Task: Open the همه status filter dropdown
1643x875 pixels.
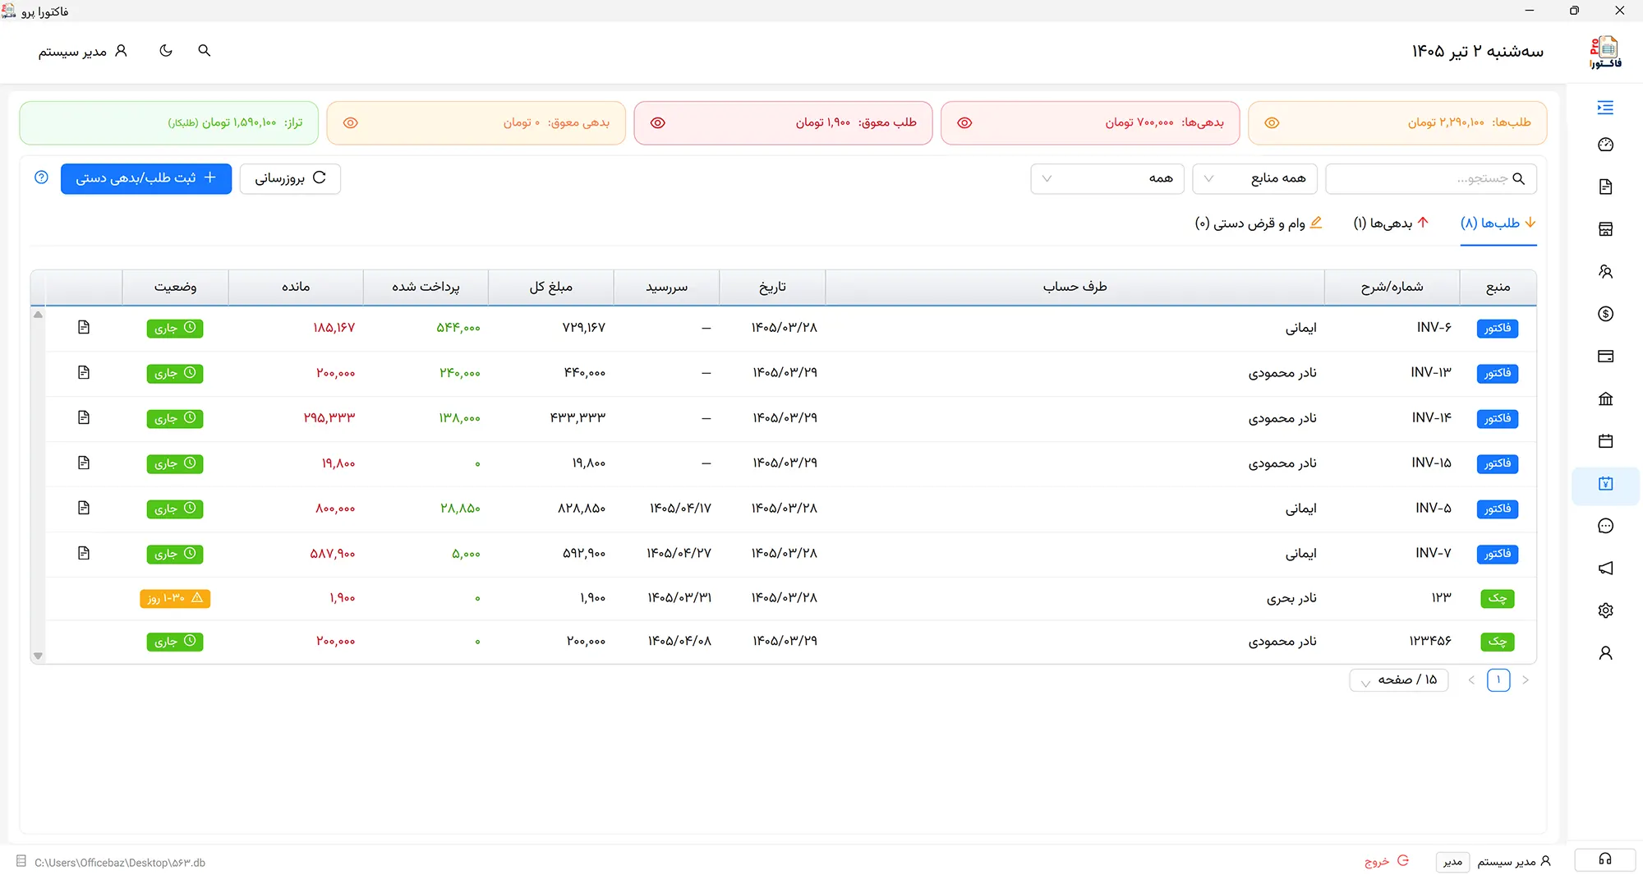Action: coord(1107,179)
